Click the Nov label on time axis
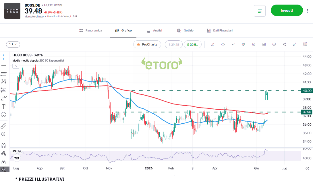The height and width of the screenshot is (182, 313). (109, 168)
